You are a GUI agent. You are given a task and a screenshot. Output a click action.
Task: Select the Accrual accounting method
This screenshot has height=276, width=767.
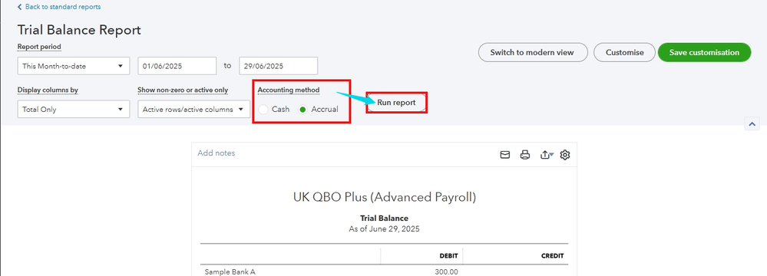(303, 110)
